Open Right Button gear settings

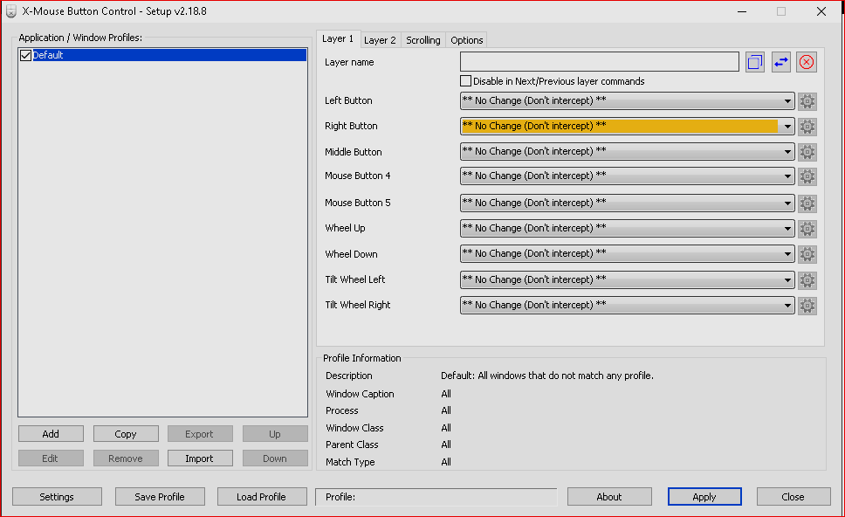pyautogui.click(x=807, y=127)
